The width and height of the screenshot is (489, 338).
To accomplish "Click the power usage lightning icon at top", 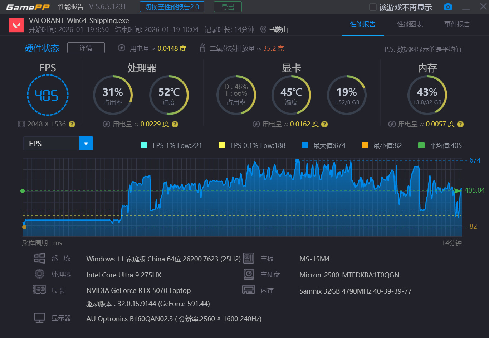I will [x=122, y=48].
